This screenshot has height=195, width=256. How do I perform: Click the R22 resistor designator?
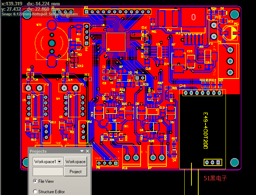146,84
